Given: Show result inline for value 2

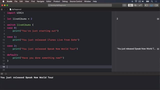Looking at the screenshot, I should [x=158, y=19].
